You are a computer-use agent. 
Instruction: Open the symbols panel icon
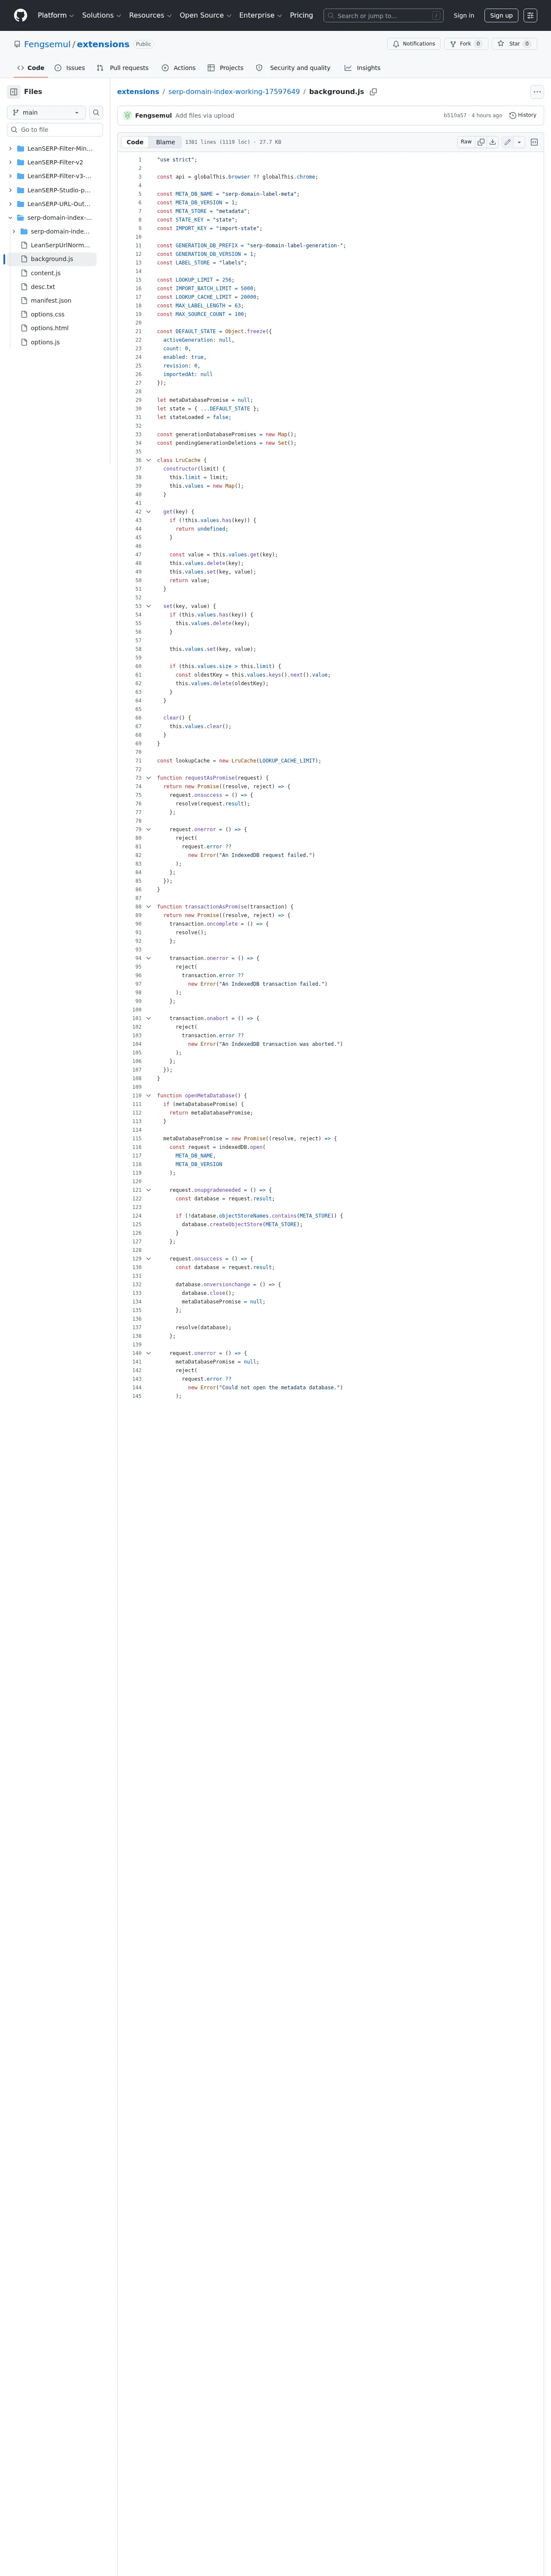(534, 142)
